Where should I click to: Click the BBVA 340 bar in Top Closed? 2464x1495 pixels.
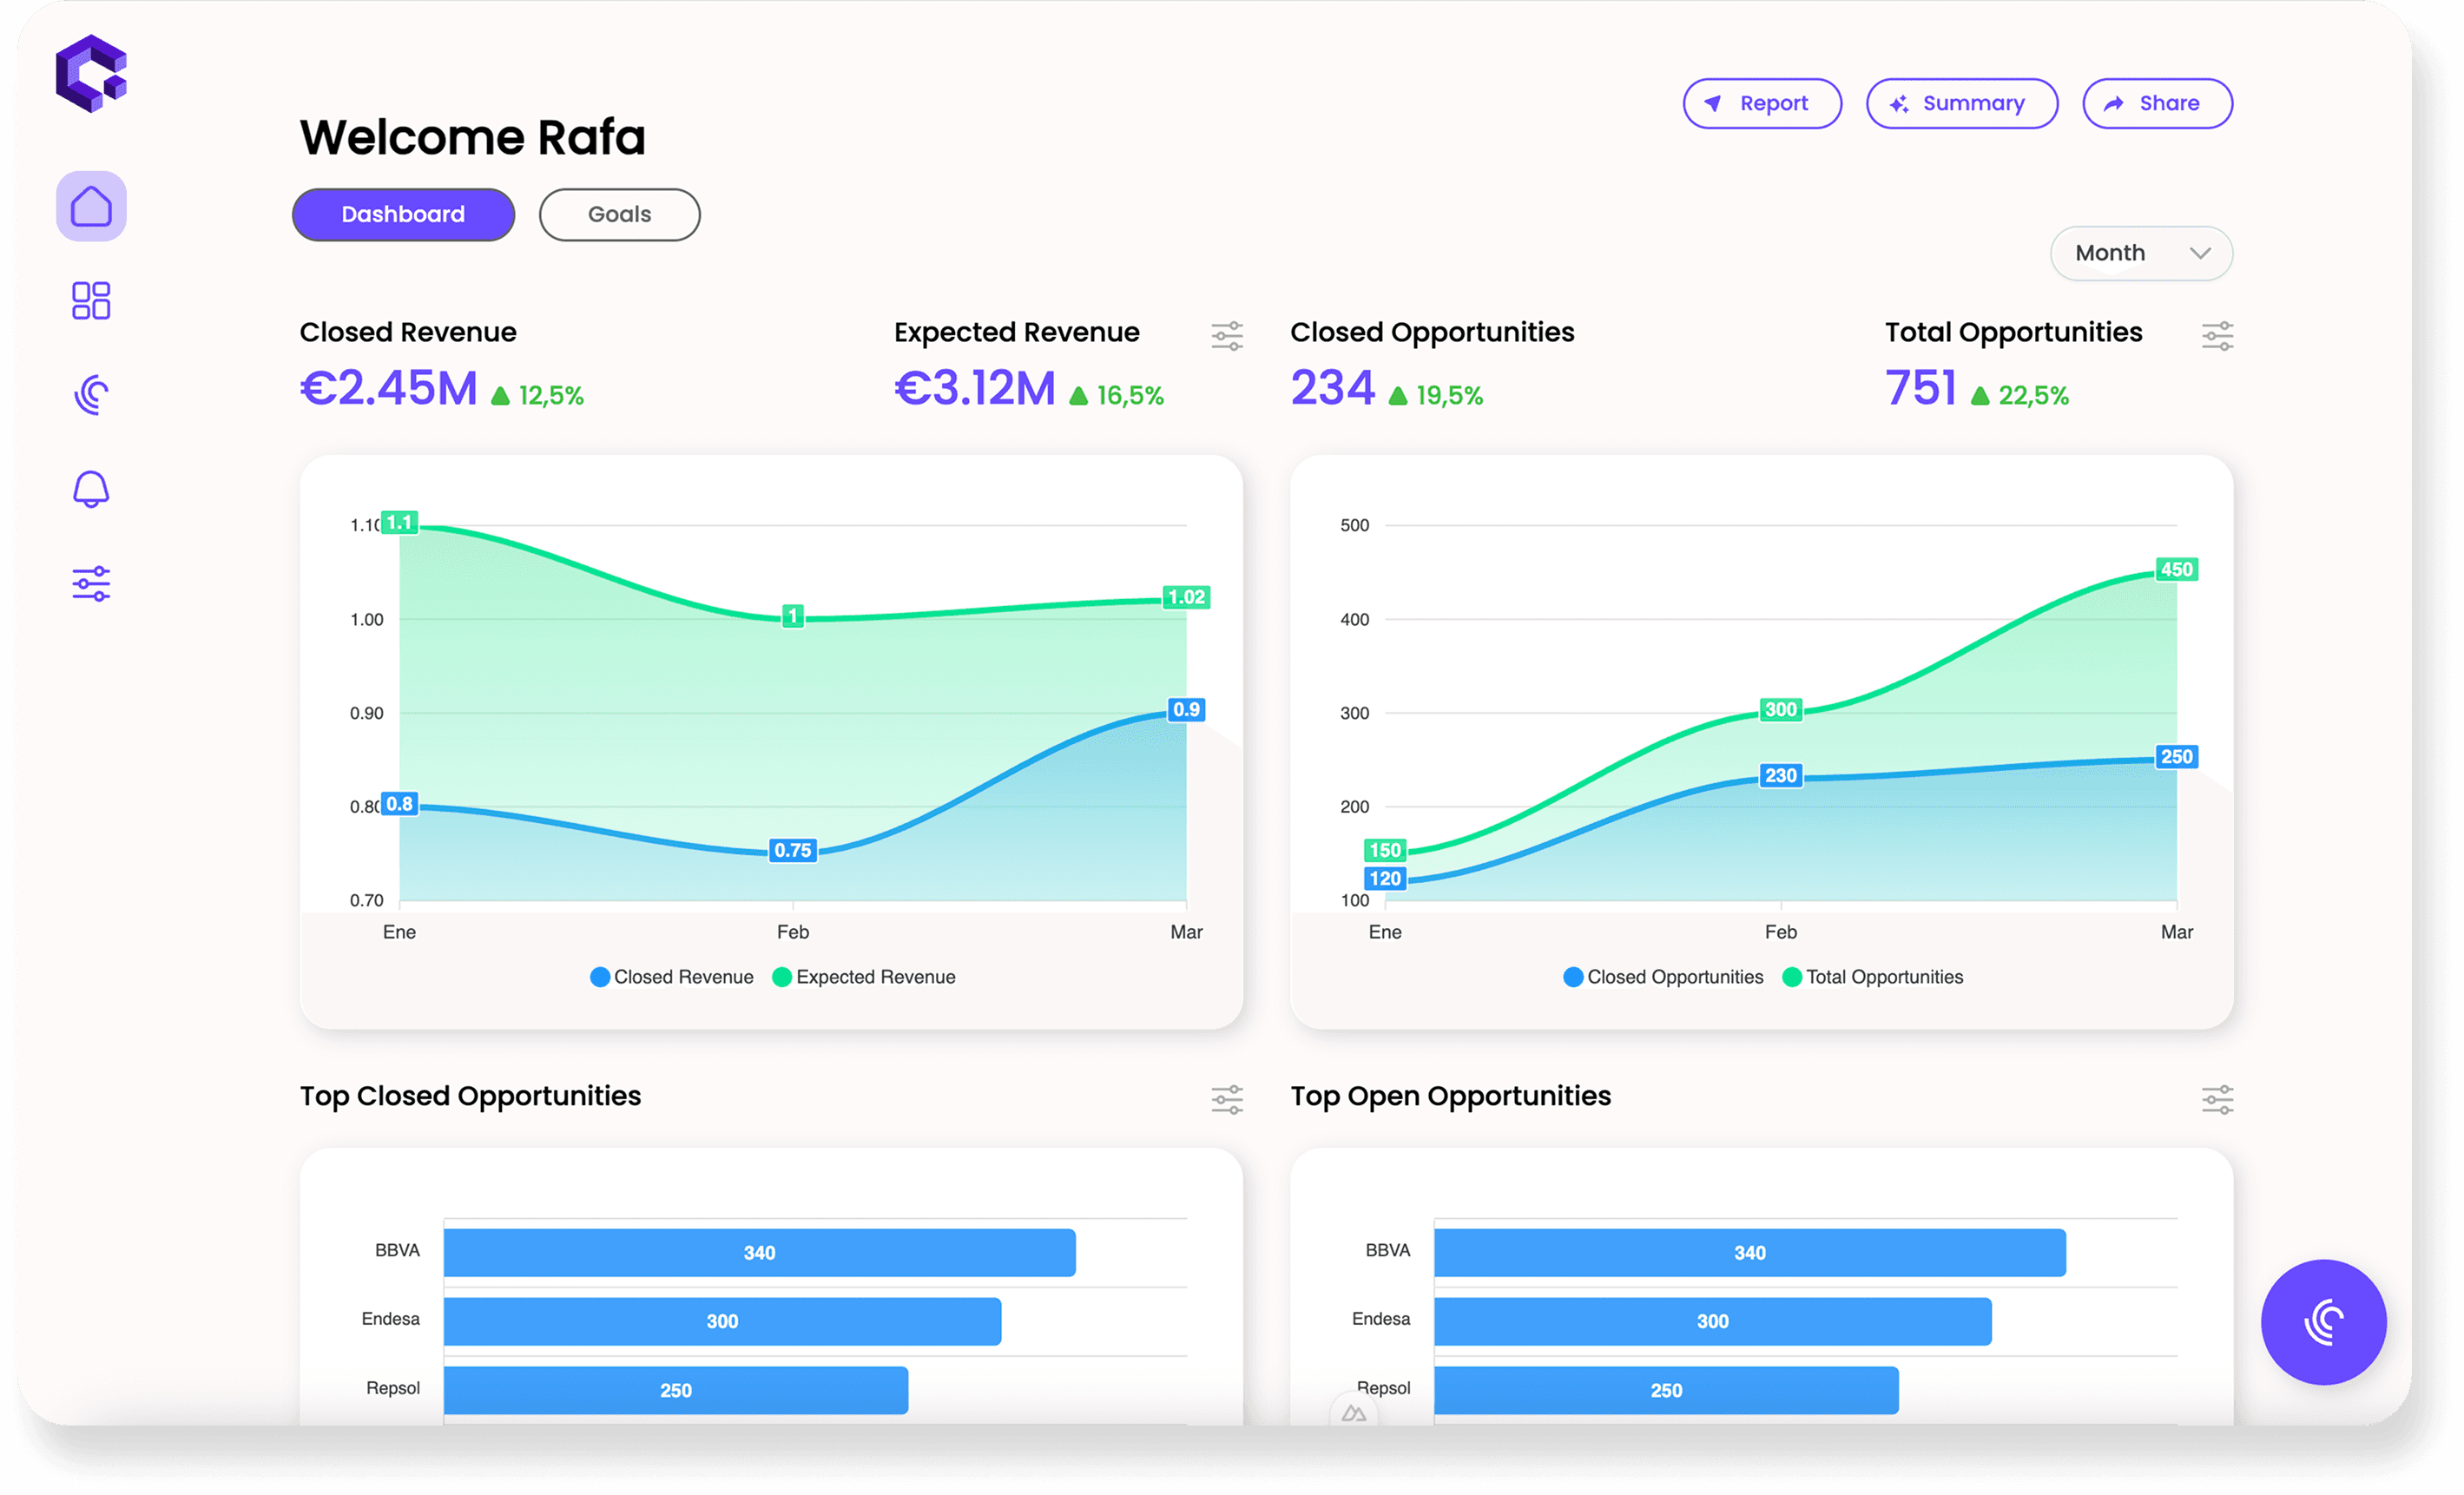click(759, 1252)
